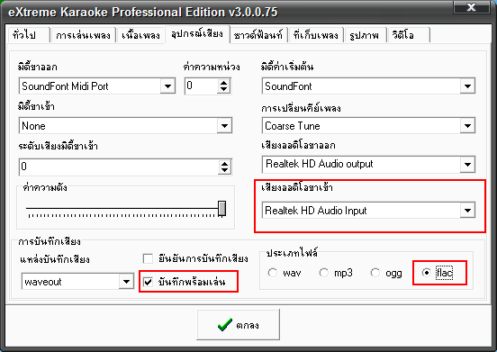Switch to the รูปภาพ tab
Image resolution: width=497 pixels, height=352 pixels.
pos(365,34)
